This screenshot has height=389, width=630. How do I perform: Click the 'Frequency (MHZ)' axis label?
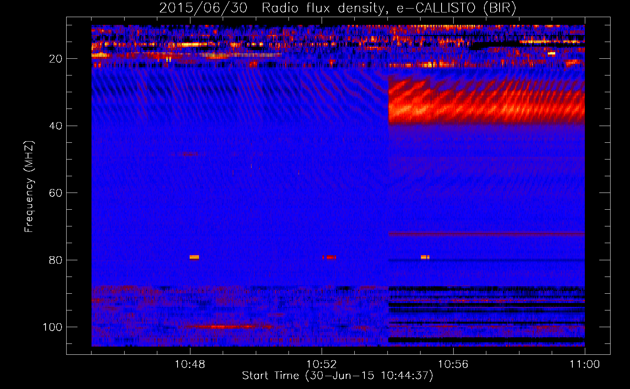[x=29, y=186]
